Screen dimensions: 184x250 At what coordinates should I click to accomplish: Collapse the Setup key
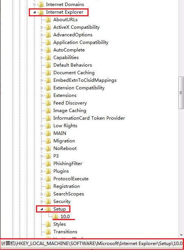[42, 209]
